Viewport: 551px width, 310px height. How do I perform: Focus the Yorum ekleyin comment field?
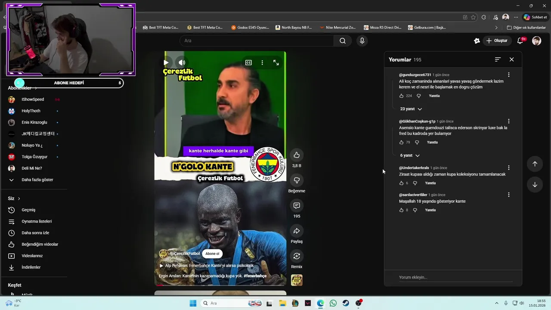(x=455, y=277)
